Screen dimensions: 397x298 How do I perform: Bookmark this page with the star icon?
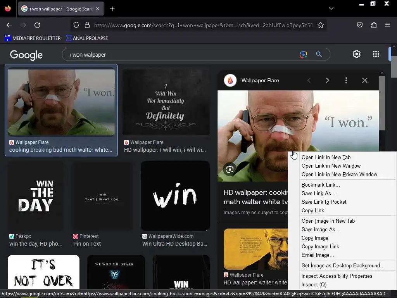[x=321, y=25]
